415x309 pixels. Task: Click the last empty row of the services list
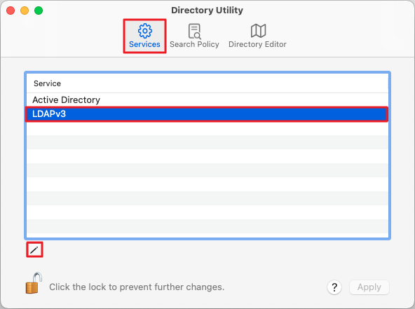(207, 226)
